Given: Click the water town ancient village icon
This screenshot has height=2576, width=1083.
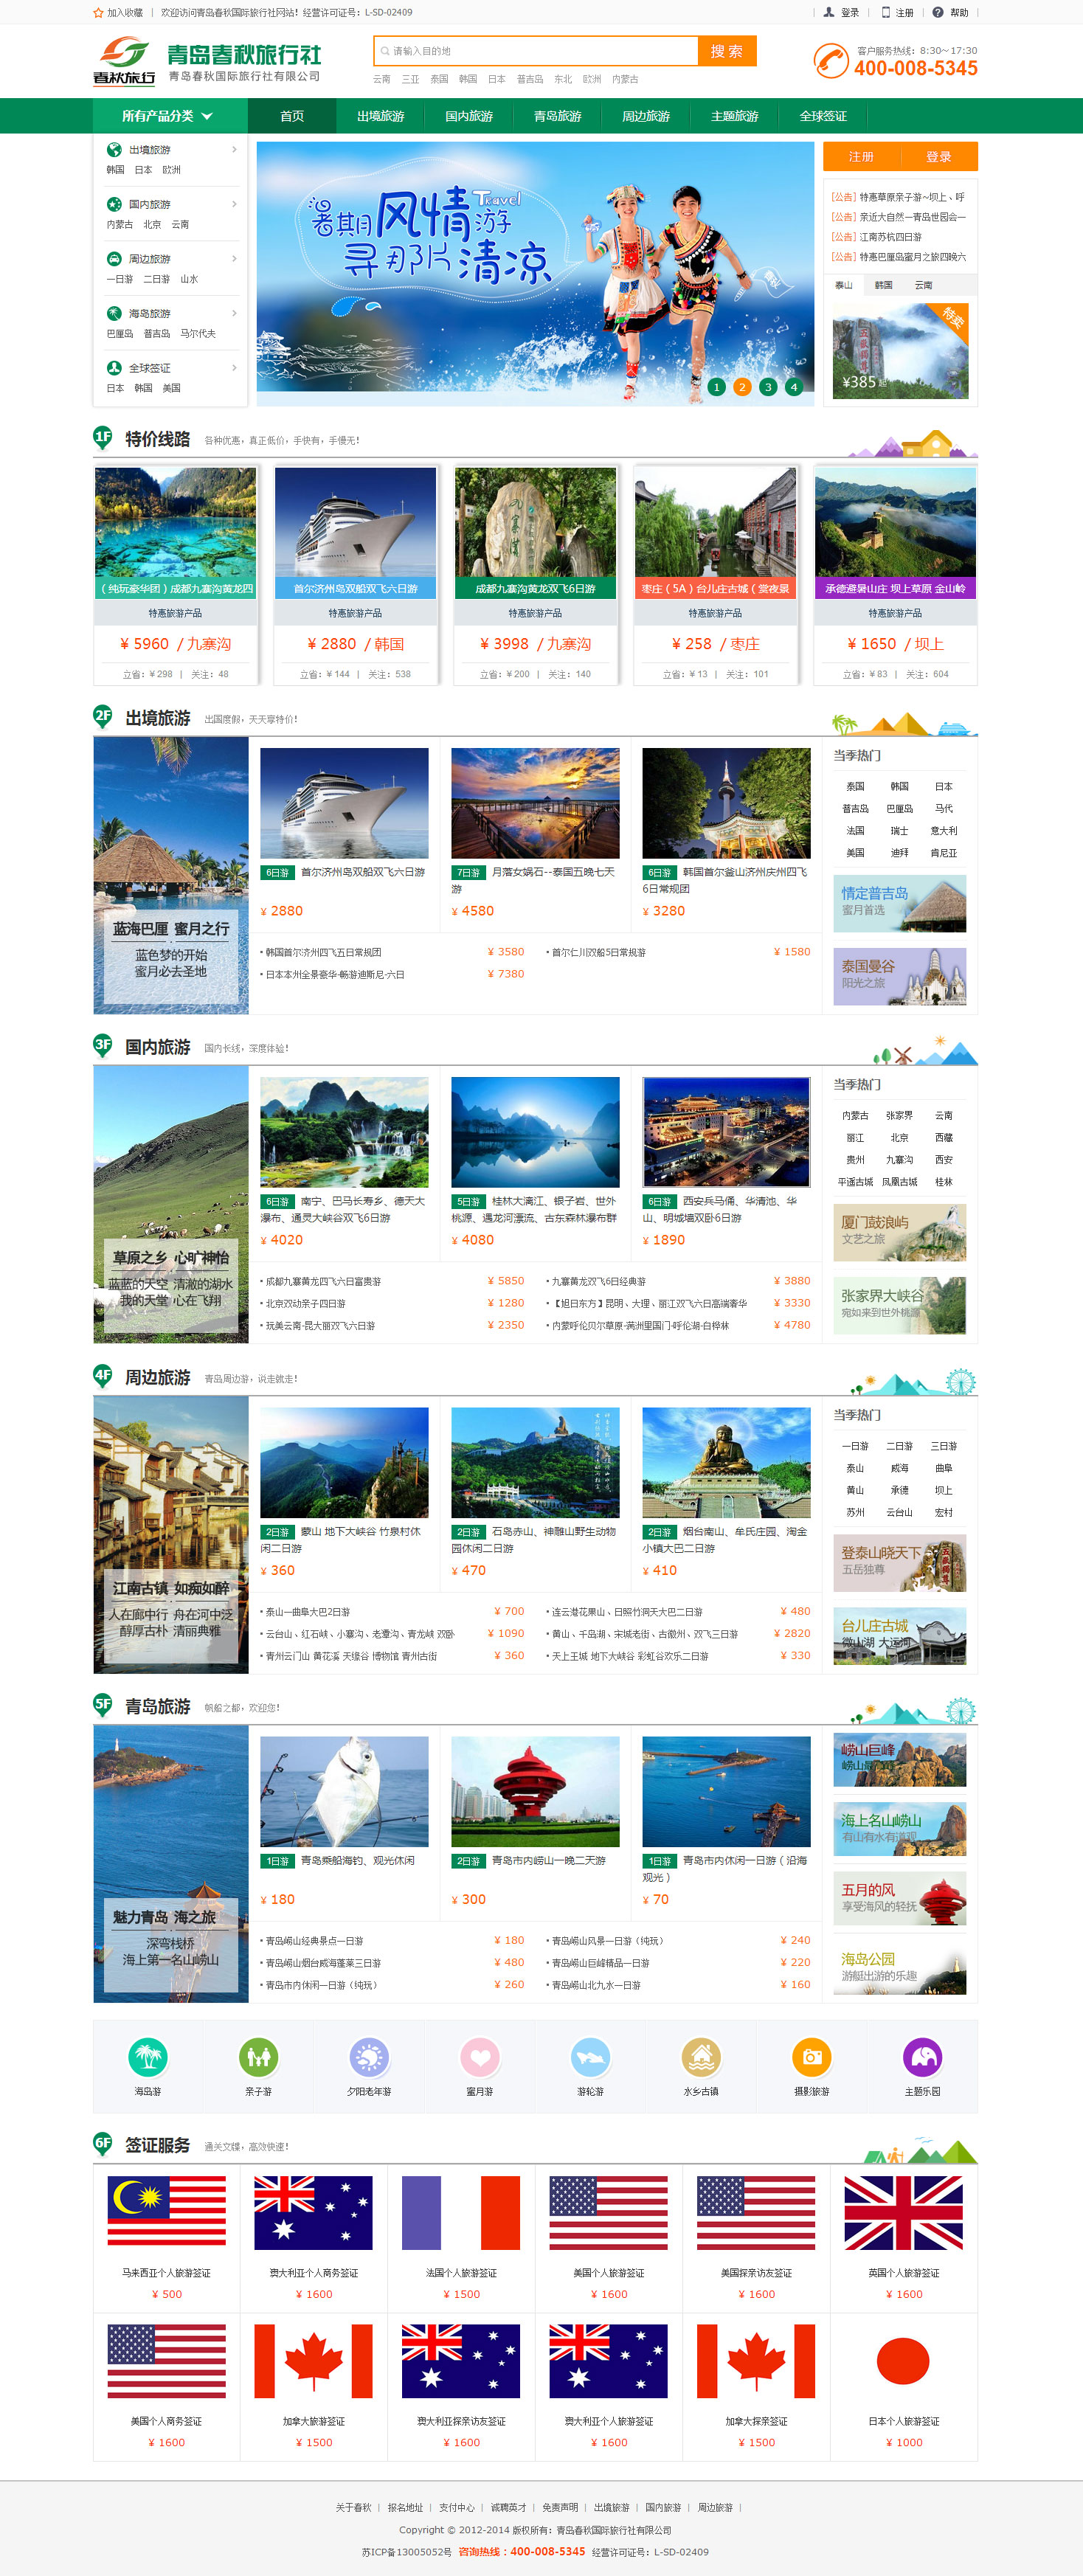Looking at the screenshot, I should pyautogui.click(x=701, y=2057).
